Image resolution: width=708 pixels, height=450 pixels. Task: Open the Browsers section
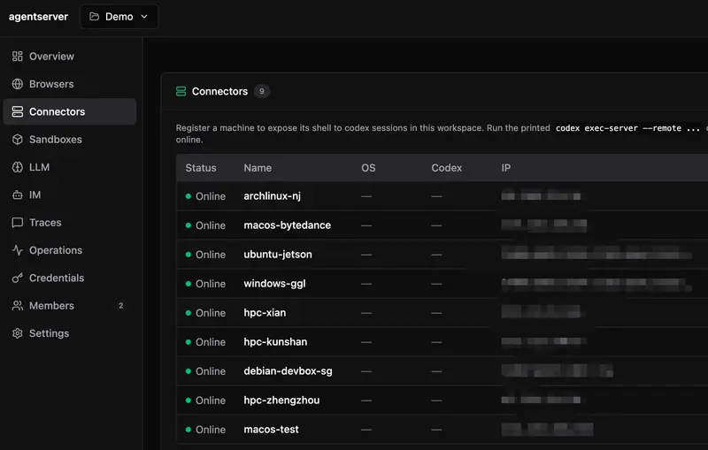[70, 84]
